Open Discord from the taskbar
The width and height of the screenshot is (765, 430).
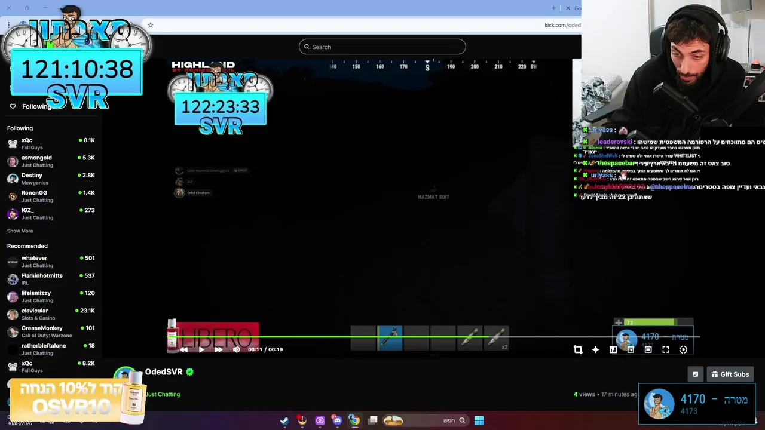[x=337, y=420]
